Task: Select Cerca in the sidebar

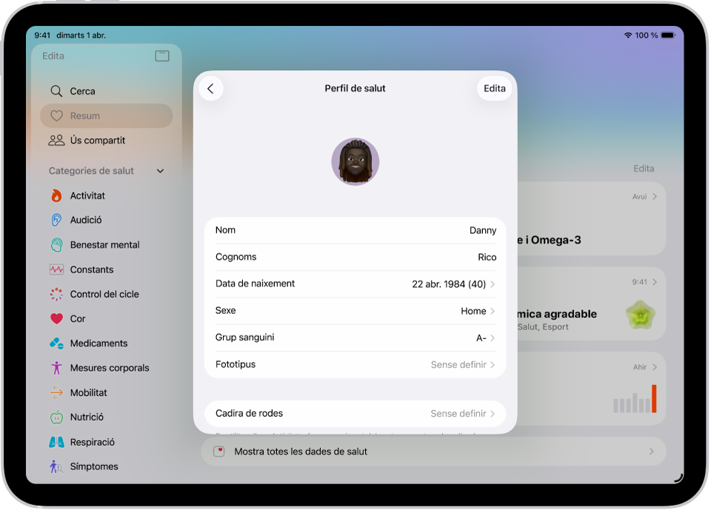Action: tap(107, 91)
